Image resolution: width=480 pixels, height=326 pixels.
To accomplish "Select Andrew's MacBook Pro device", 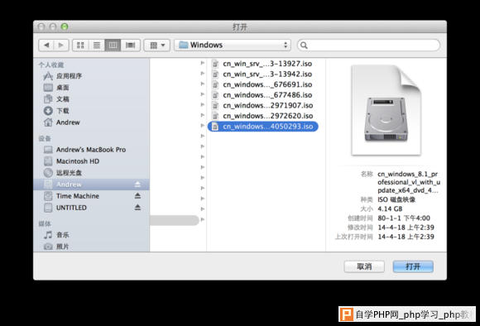I will coord(91,150).
